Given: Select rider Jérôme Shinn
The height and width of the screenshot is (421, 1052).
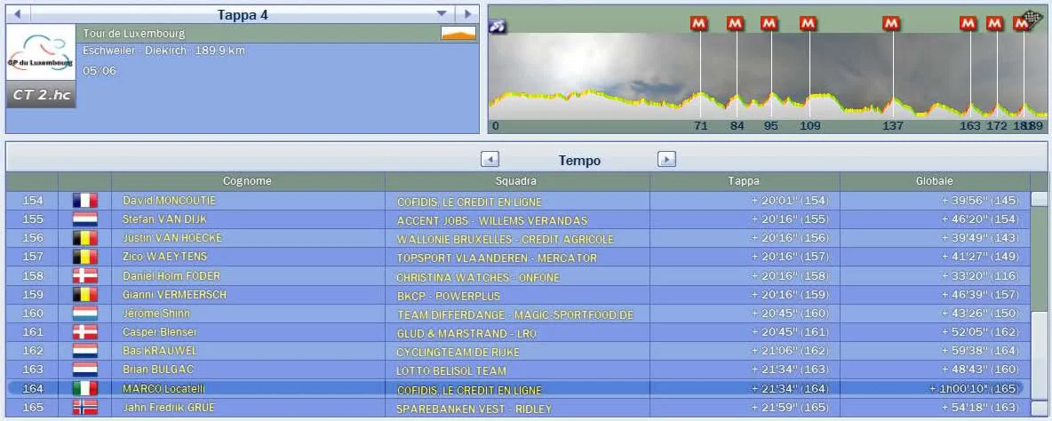Looking at the screenshot, I should click(155, 313).
